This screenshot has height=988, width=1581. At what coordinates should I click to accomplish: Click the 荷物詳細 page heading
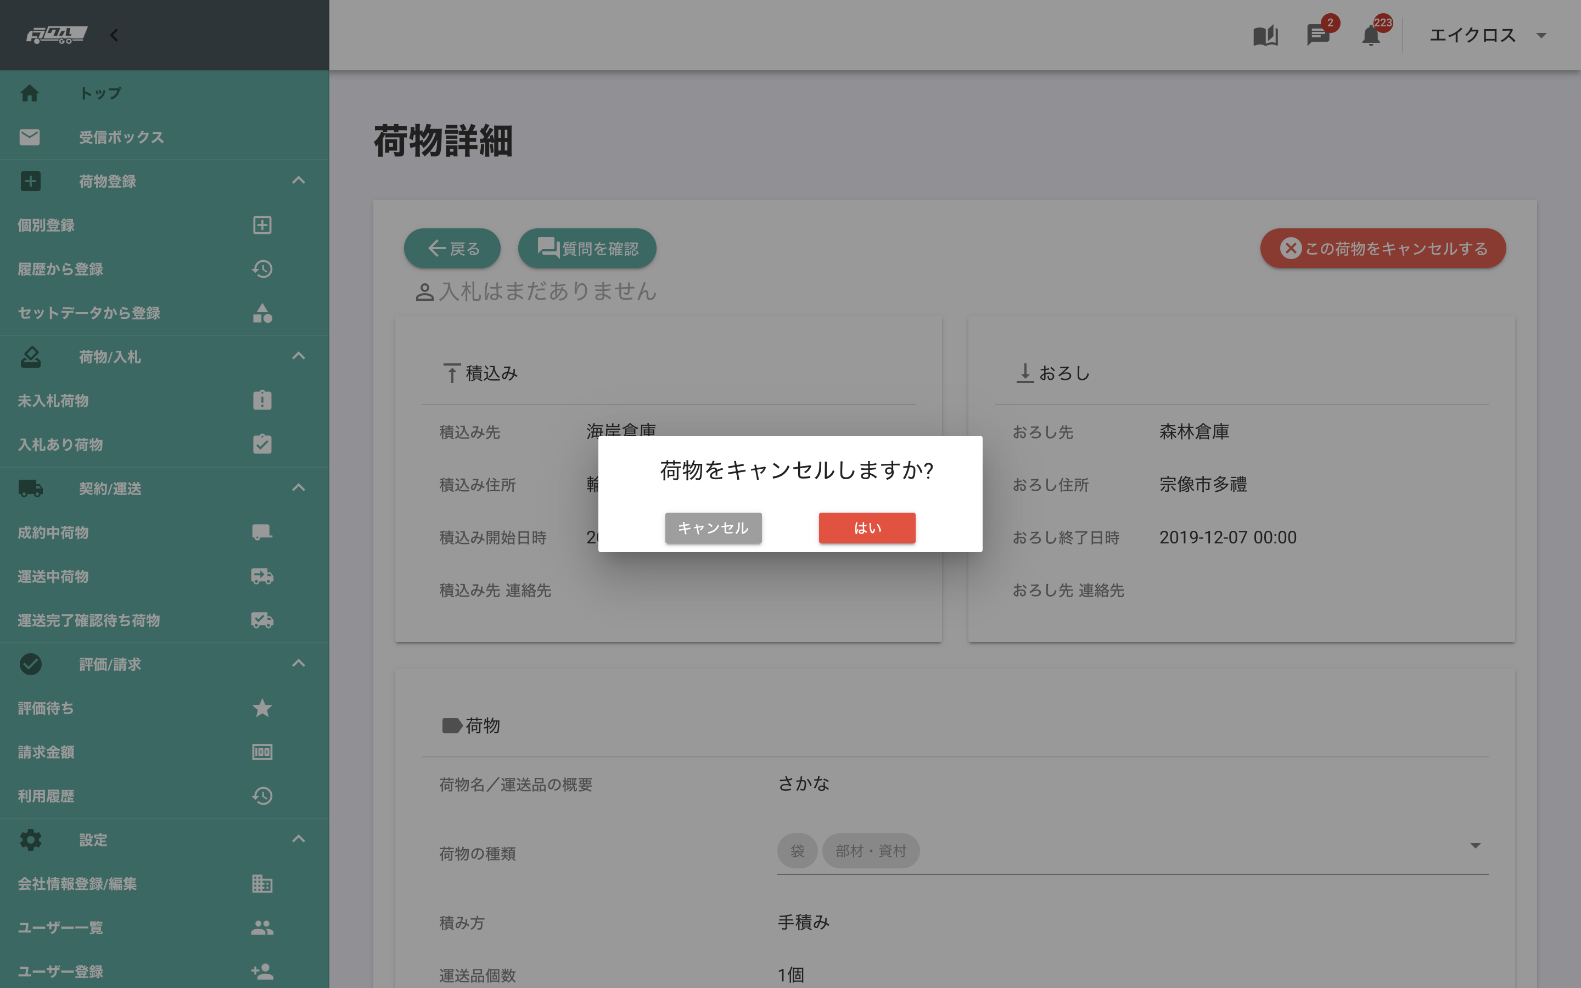coord(444,141)
